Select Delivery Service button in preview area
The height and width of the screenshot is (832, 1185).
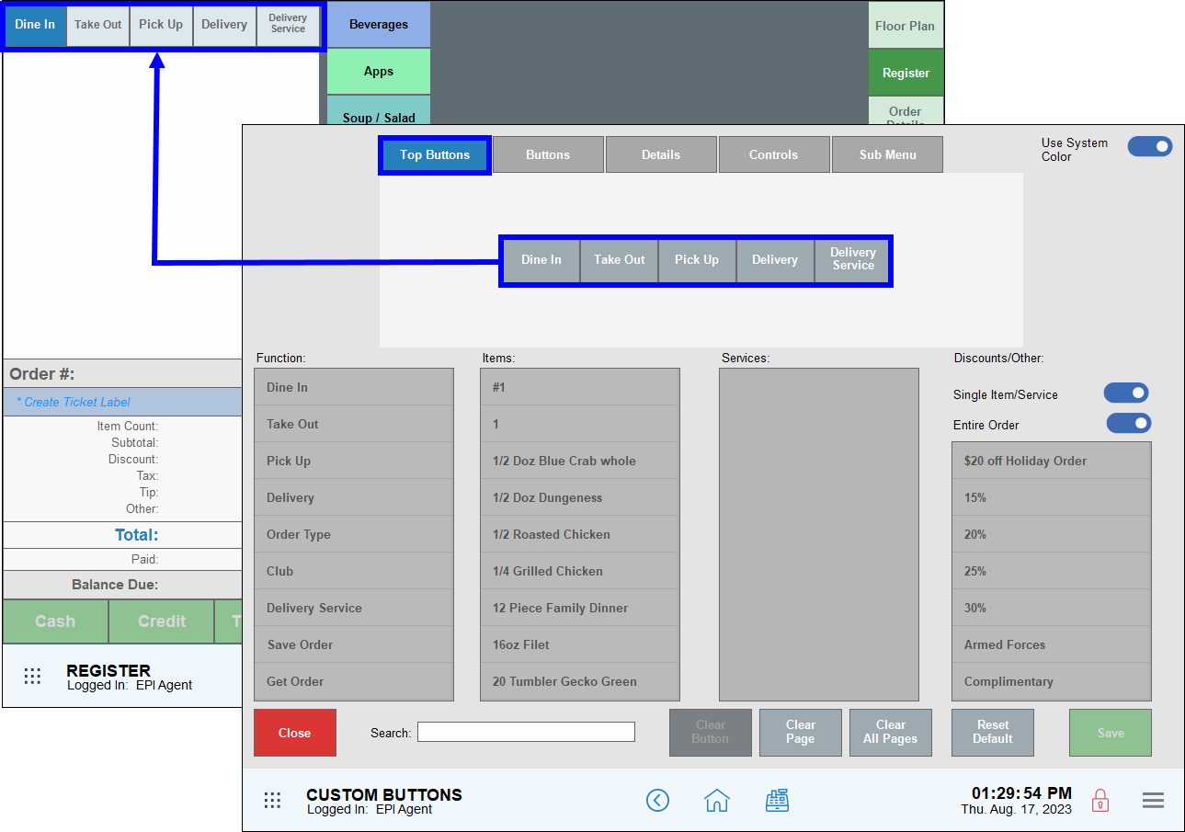pos(853,260)
